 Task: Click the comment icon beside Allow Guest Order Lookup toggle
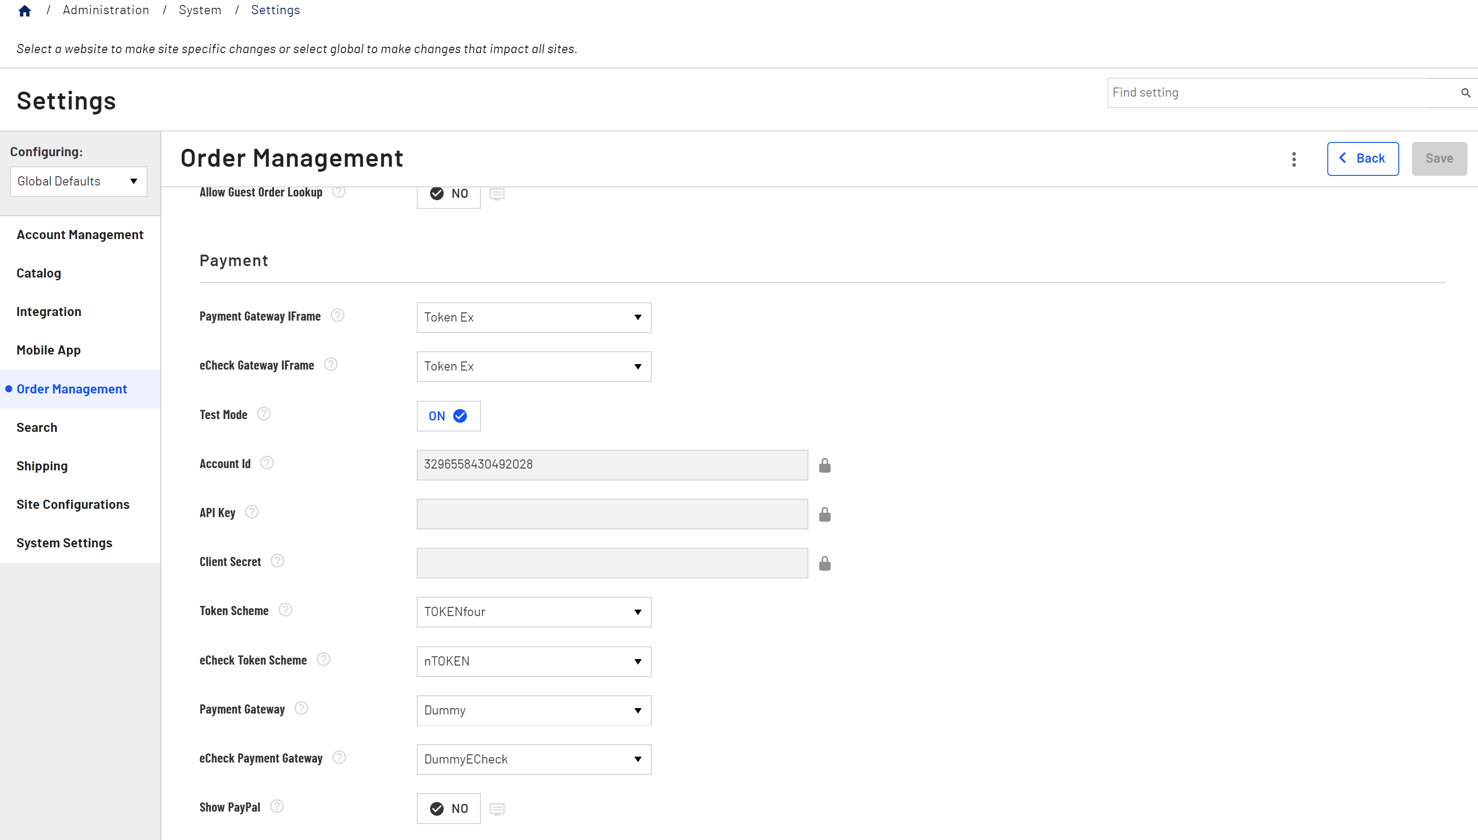point(496,194)
